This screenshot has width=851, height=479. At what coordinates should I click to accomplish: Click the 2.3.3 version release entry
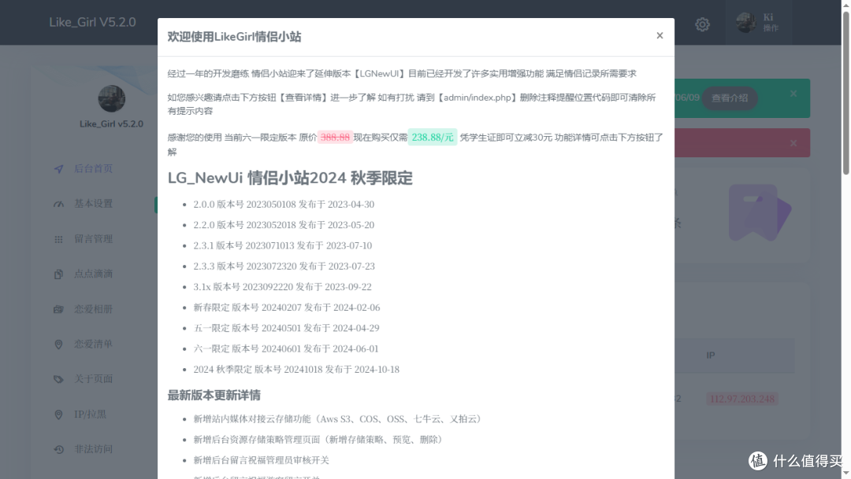[x=284, y=266]
